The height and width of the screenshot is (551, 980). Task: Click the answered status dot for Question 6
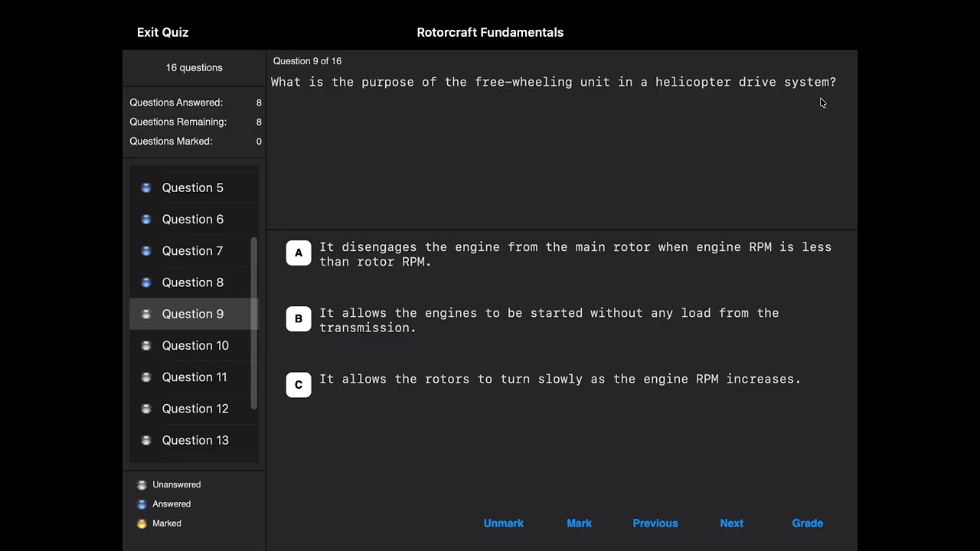[146, 220]
